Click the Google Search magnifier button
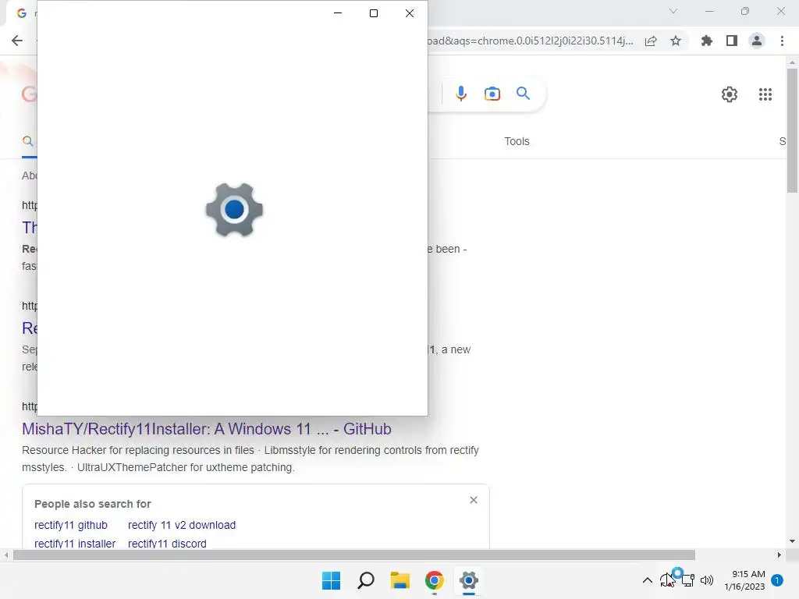The height and width of the screenshot is (599, 799). coord(524,94)
